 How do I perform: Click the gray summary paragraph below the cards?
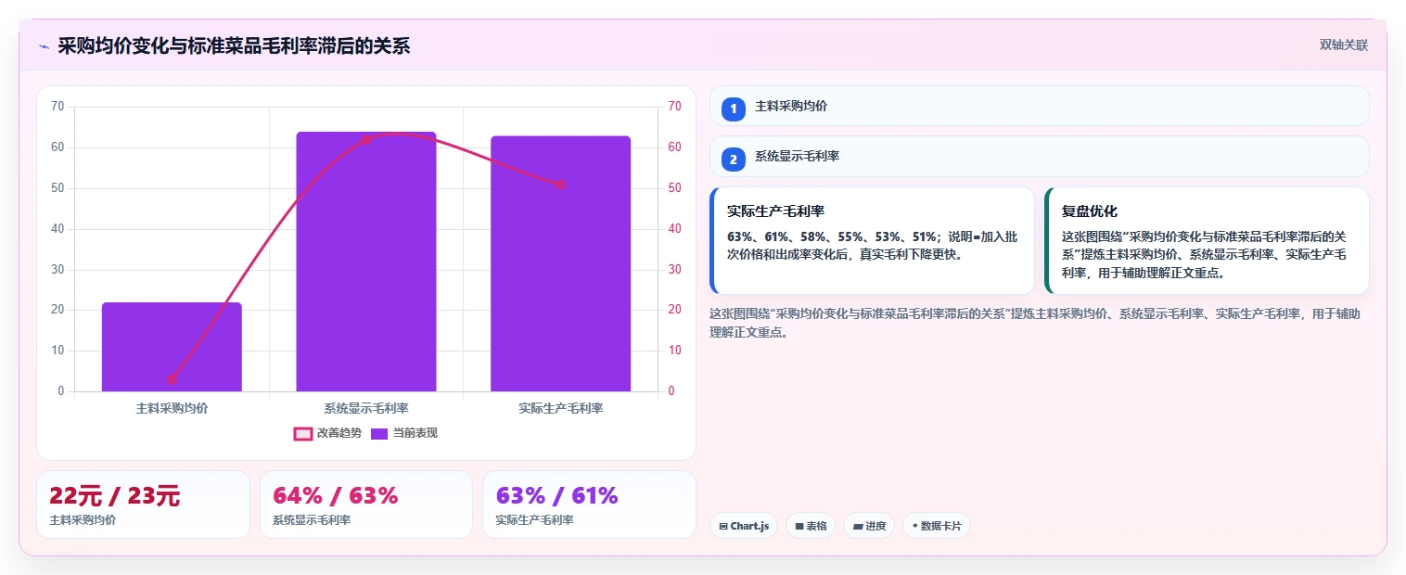pyautogui.click(x=1035, y=323)
